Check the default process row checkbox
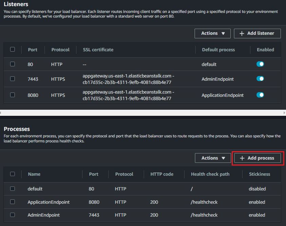 pyautogui.click(x=13, y=189)
